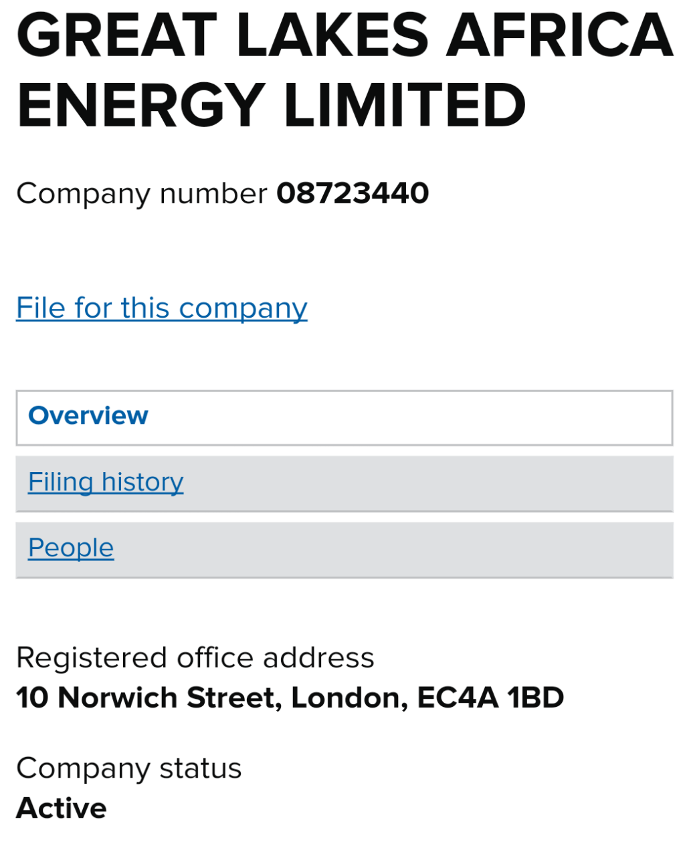The width and height of the screenshot is (685, 866).
Task: Switch to the Overview tab
Action: [x=88, y=416]
